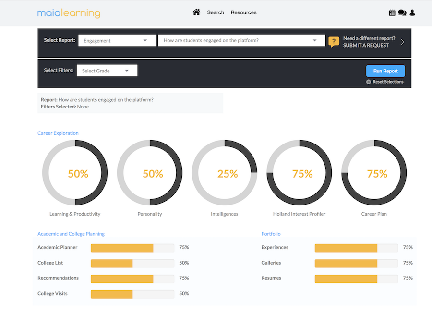The height and width of the screenshot is (313, 432).
Task: Click the yellow question mark help icon
Action: point(334,42)
